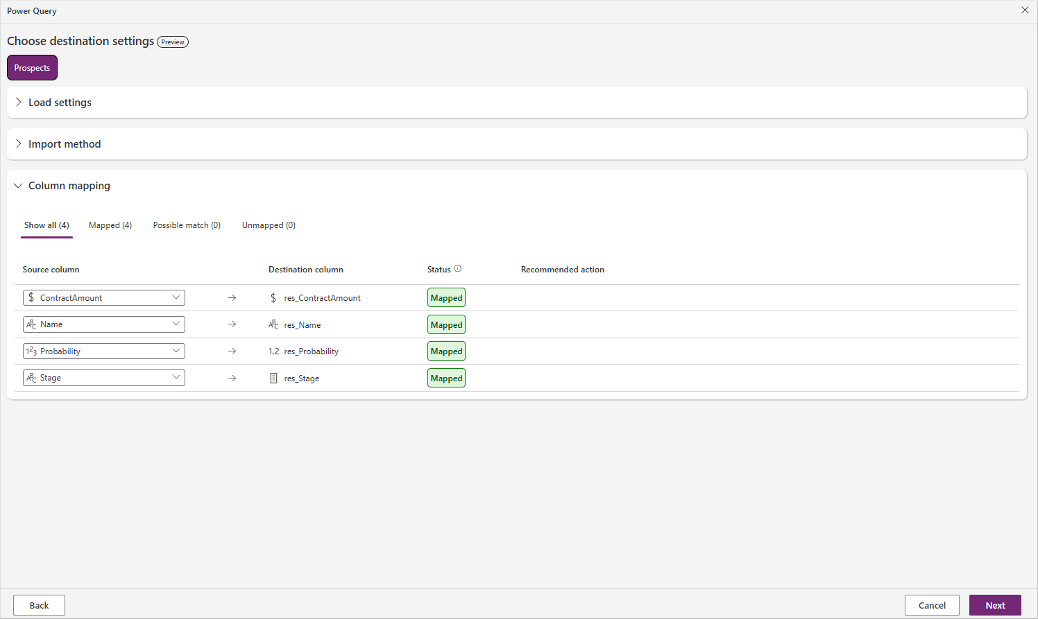Click the Status column header
Screen dimensions: 1038x619
point(439,270)
